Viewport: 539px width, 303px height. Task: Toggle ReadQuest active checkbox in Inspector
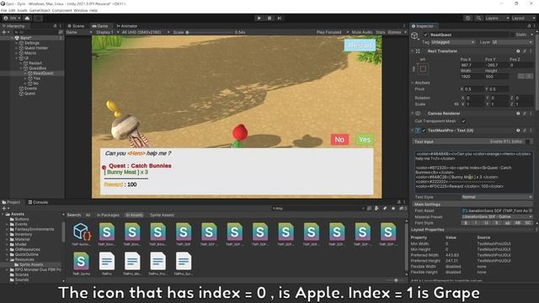click(x=426, y=35)
